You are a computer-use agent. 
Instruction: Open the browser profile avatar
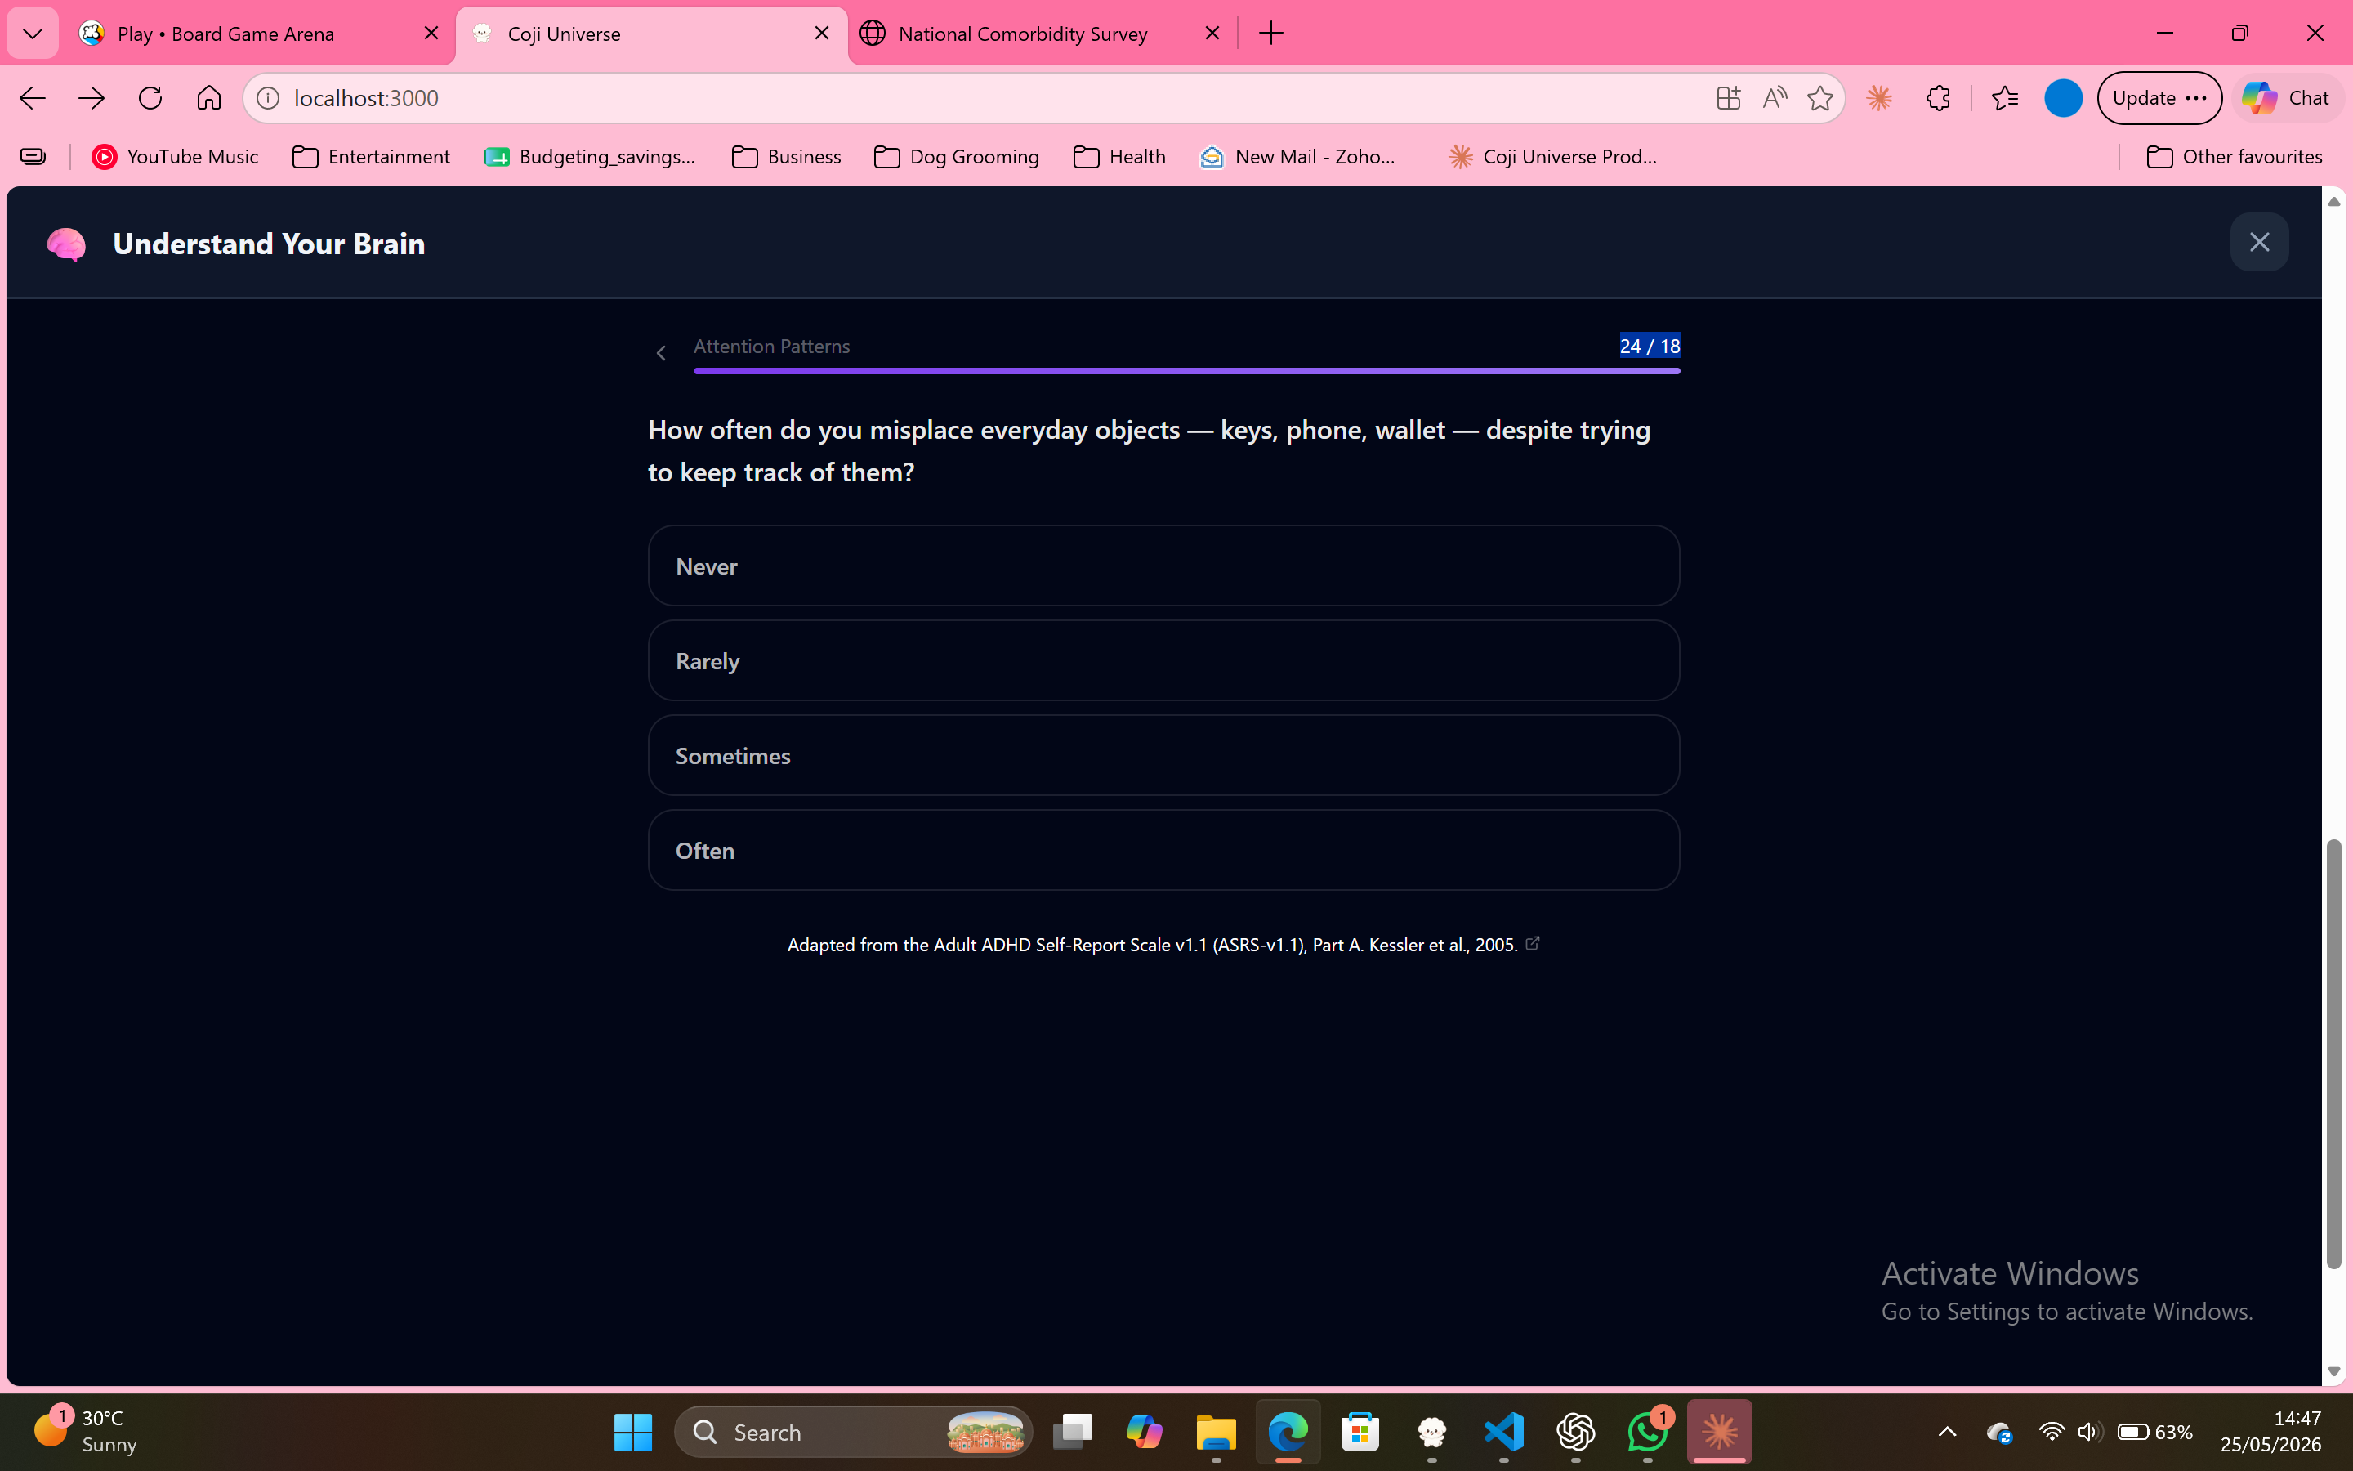coord(2063,98)
